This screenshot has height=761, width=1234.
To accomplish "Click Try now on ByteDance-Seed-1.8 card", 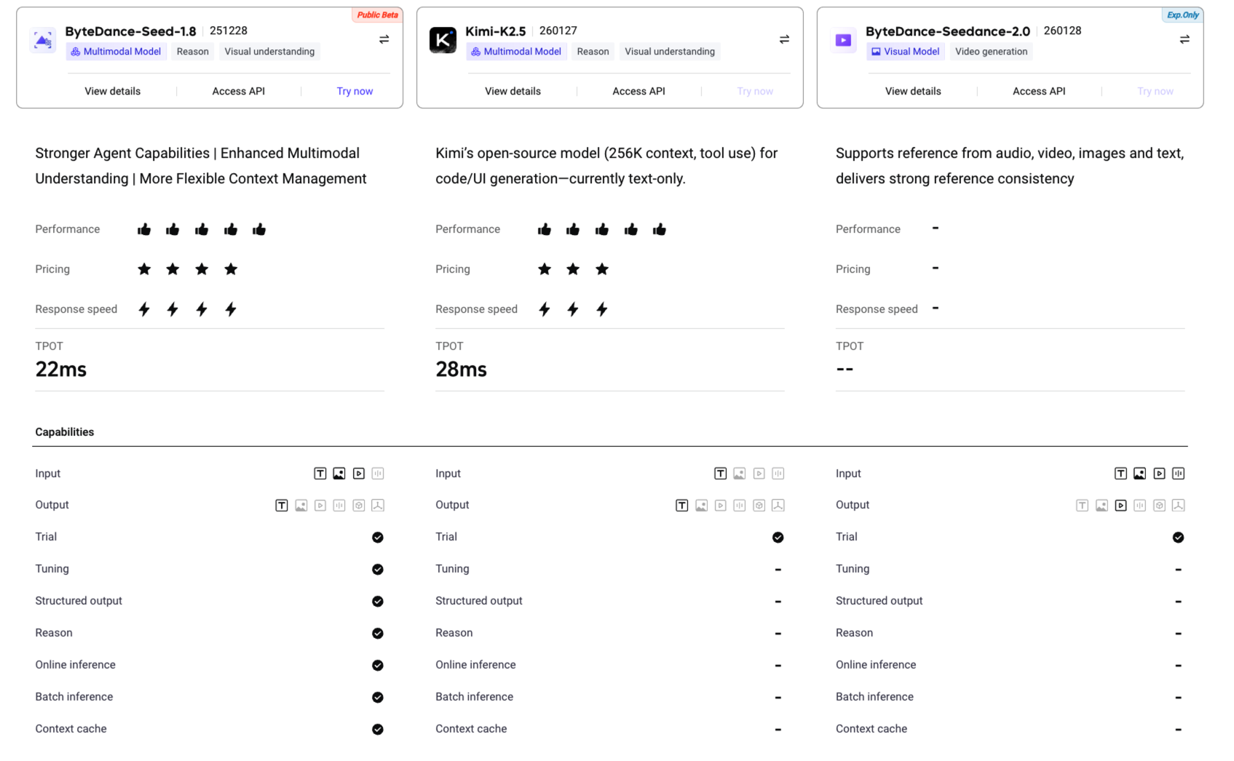I will (x=355, y=91).
